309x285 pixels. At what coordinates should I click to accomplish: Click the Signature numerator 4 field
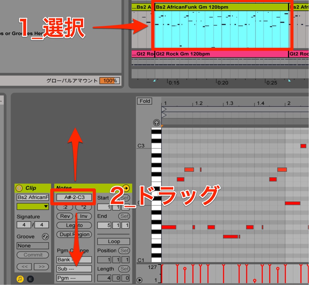[x=24, y=225]
